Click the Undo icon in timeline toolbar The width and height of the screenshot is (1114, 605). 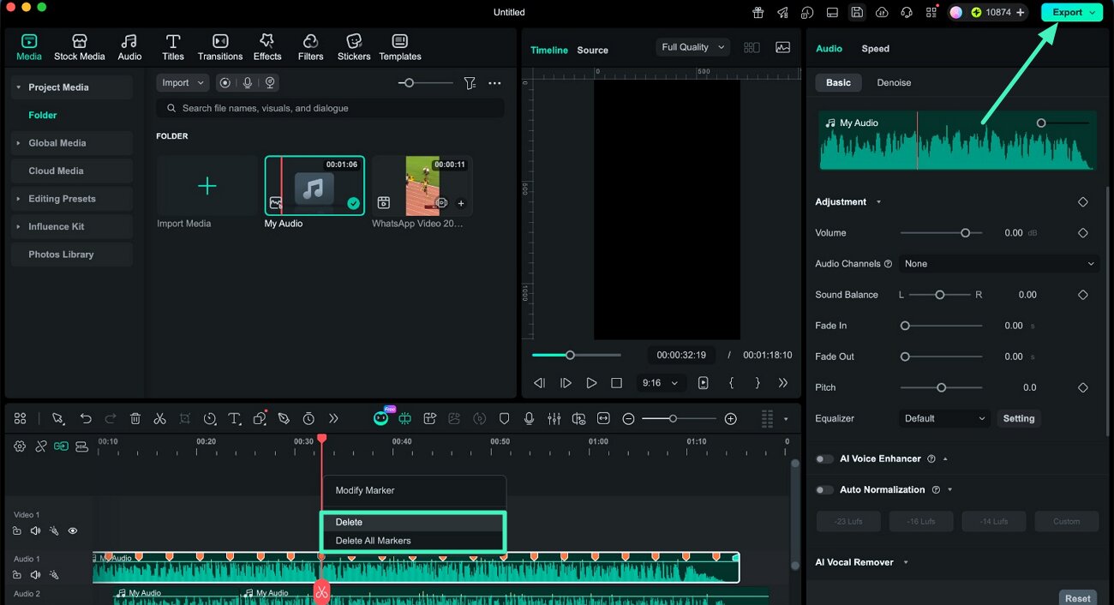(x=86, y=418)
